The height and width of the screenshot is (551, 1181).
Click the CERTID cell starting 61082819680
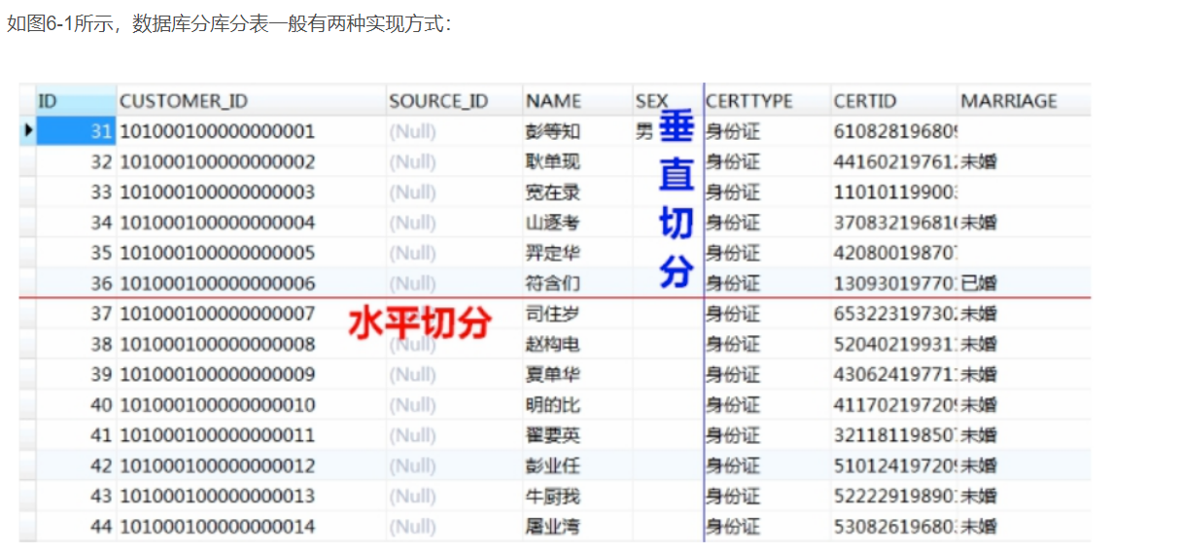(895, 131)
